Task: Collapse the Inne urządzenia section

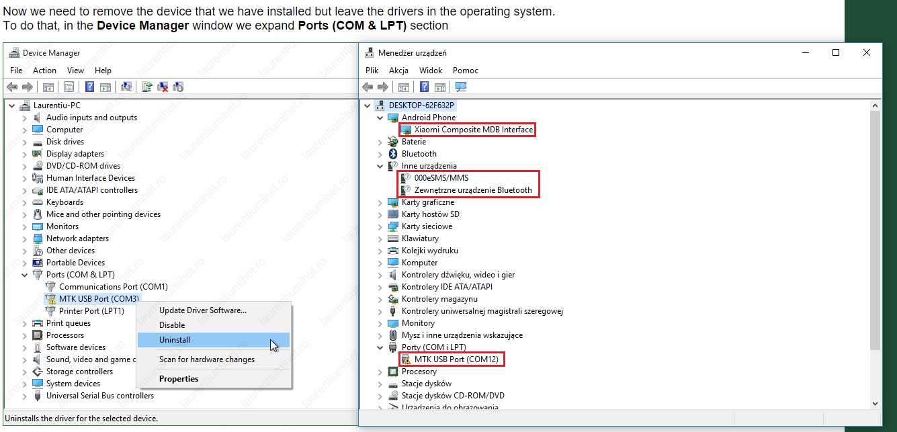Action: 380,166
